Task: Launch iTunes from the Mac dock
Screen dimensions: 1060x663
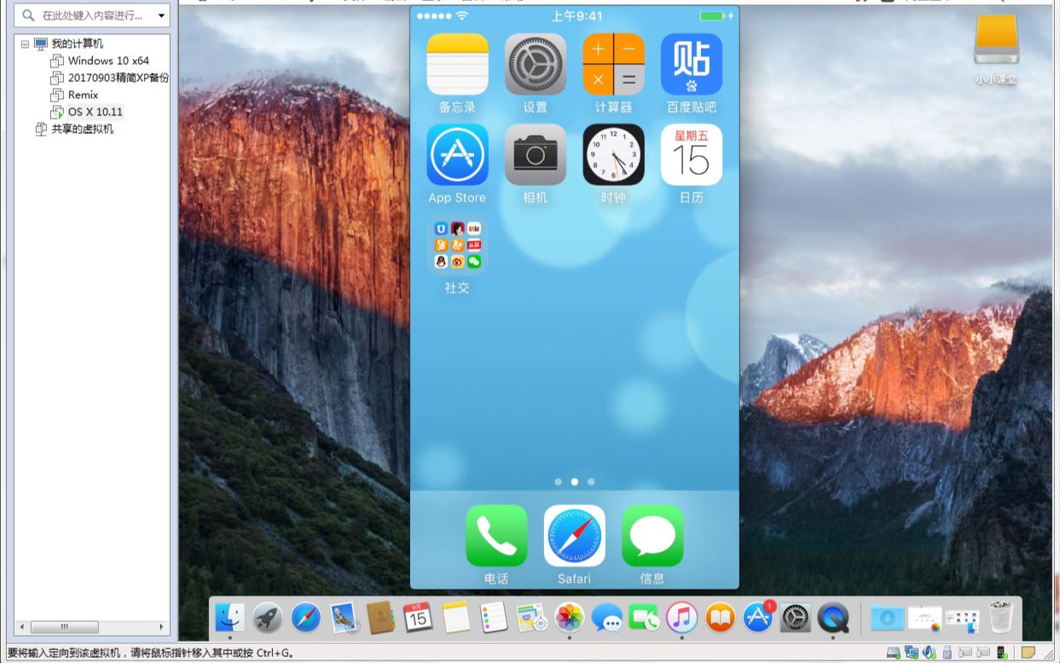Action: point(681,618)
